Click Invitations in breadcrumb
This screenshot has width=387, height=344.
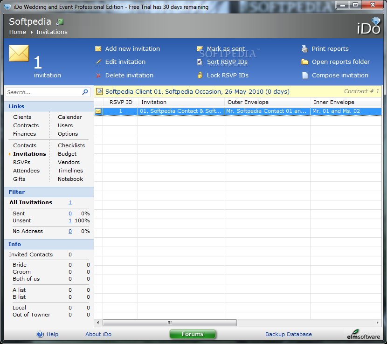pos(52,32)
